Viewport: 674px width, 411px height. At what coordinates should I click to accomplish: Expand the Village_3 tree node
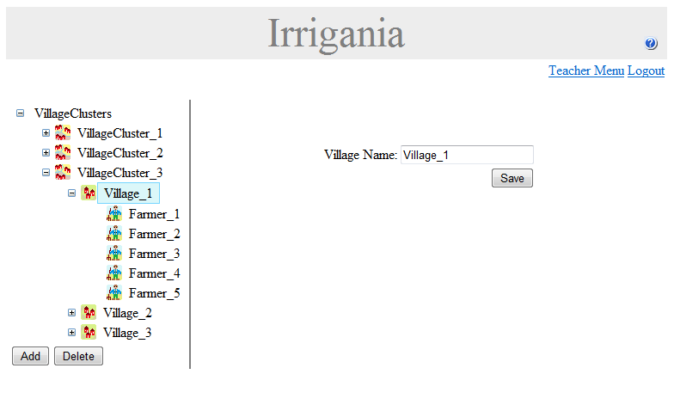(72, 333)
